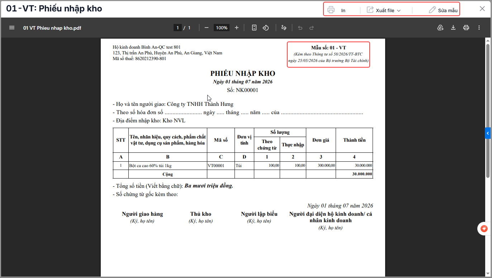Edit the page number field
The width and height of the screenshot is (492, 278).
(x=178, y=28)
